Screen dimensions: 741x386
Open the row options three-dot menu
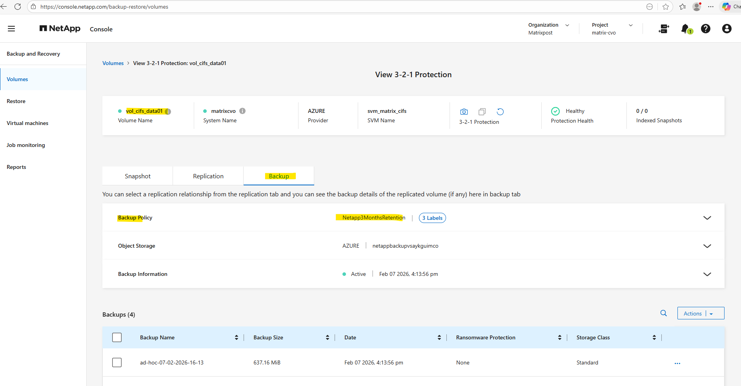click(x=677, y=363)
